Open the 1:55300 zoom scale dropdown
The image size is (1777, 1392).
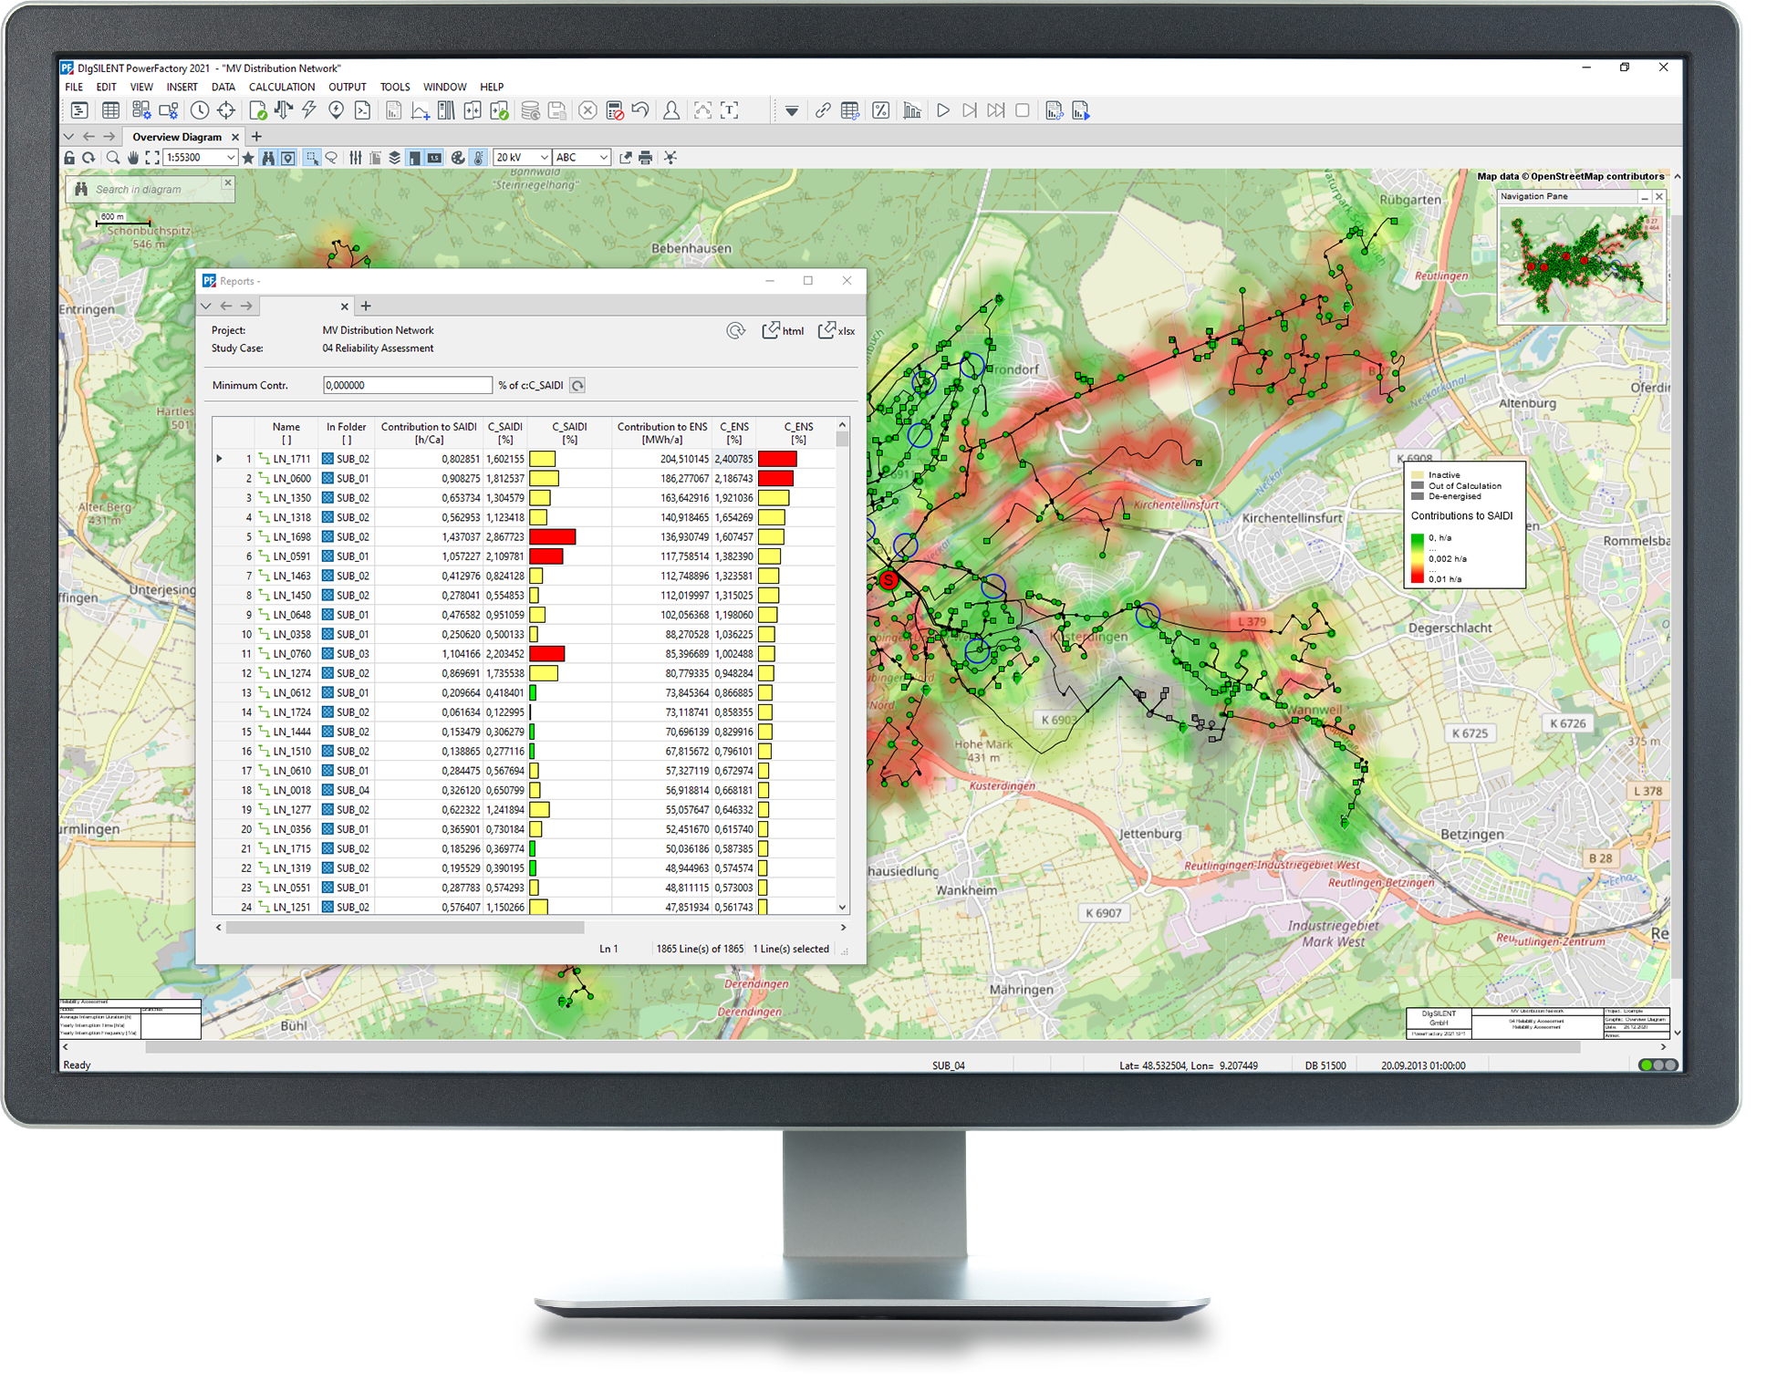pyautogui.click(x=231, y=158)
